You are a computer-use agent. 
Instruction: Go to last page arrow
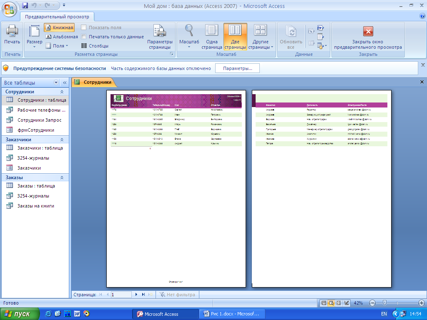click(143, 295)
